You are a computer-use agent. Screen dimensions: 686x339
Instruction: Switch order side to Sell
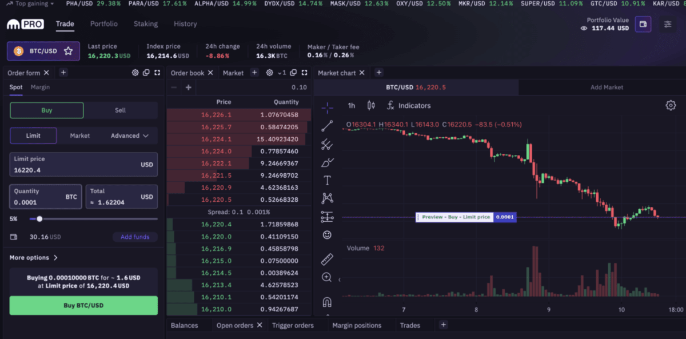pyautogui.click(x=120, y=110)
